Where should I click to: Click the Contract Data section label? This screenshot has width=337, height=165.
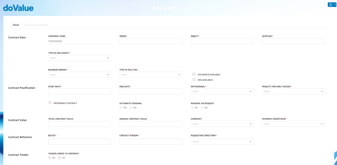(17, 38)
